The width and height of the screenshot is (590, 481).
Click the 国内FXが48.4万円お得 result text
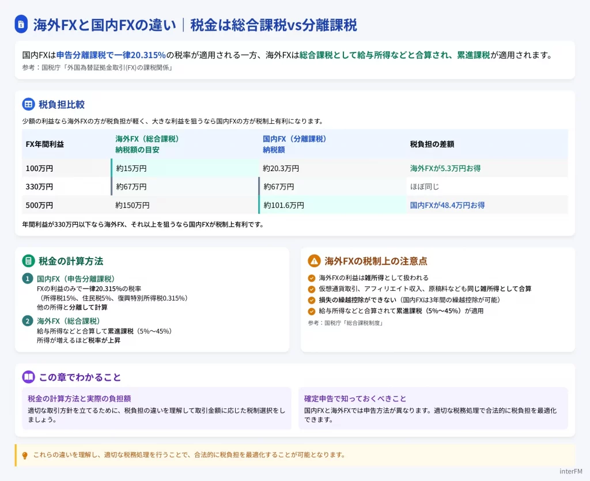point(447,205)
